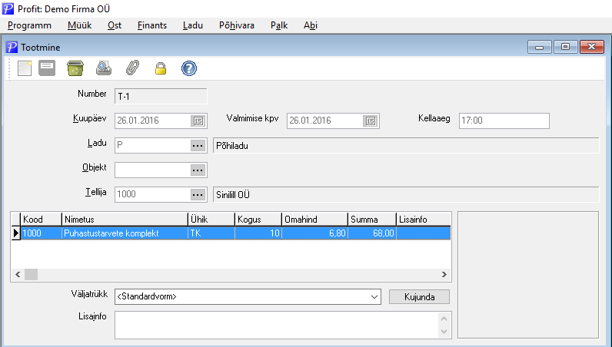This screenshot has width=612, height=347.
Task: Click the gray save document toolbar icon
Action: [x=47, y=68]
